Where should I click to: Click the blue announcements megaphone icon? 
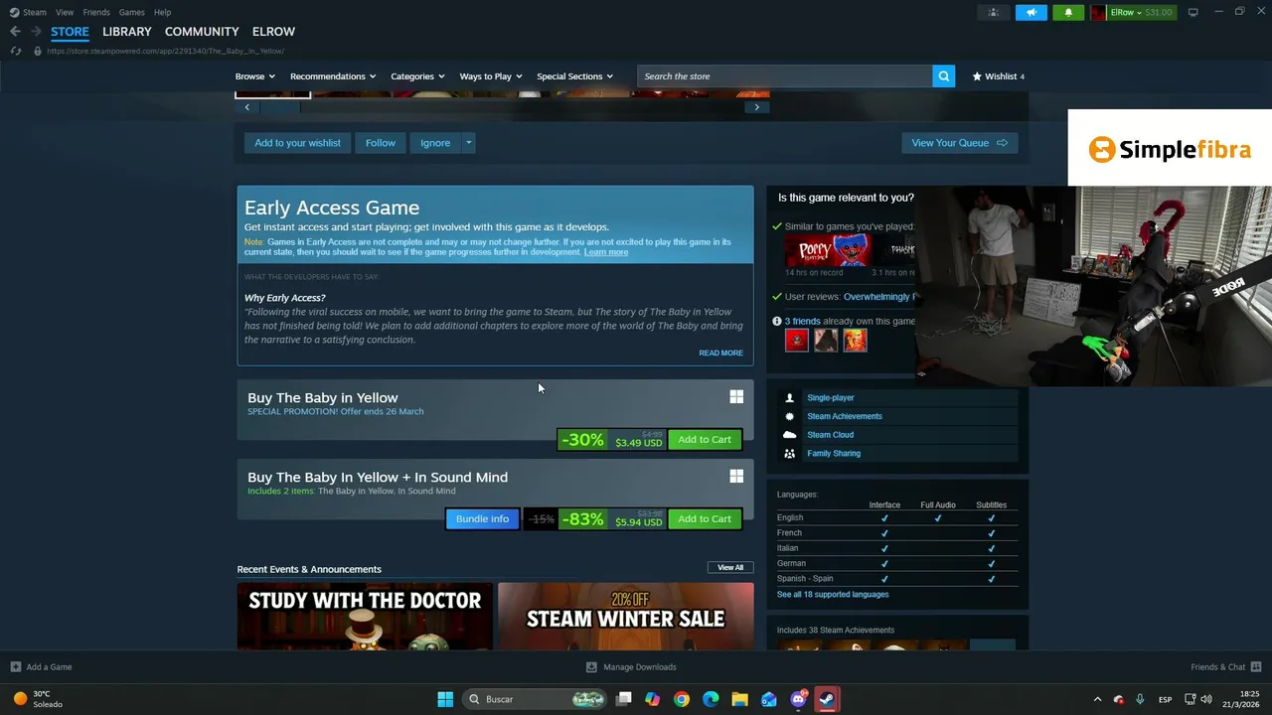point(1031,12)
